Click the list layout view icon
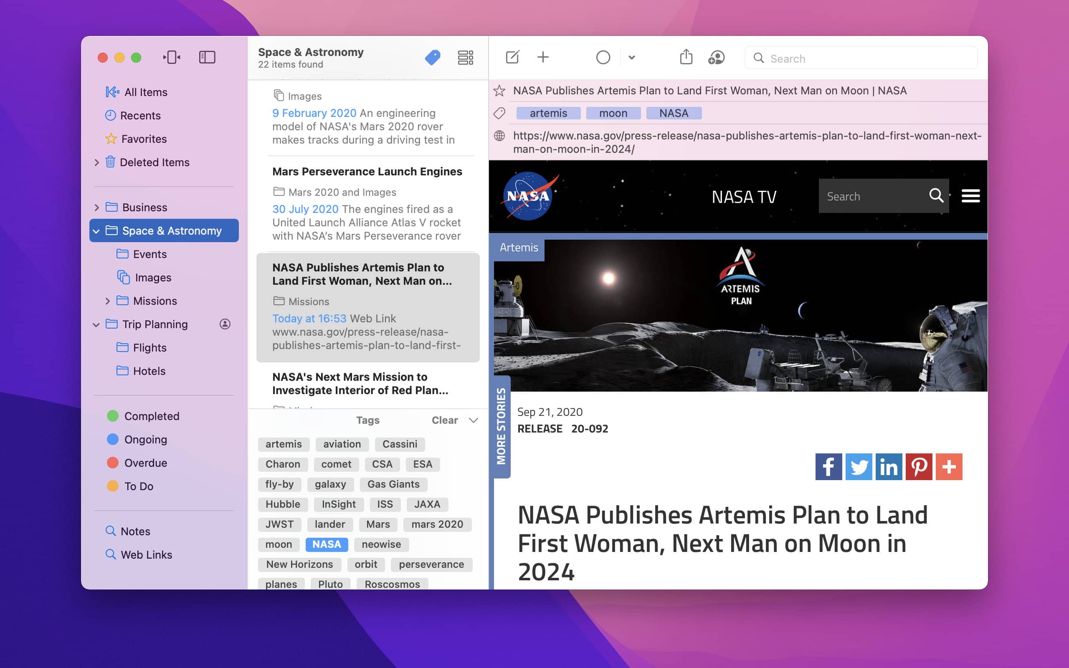Screen dimensions: 1069x668 [465, 58]
